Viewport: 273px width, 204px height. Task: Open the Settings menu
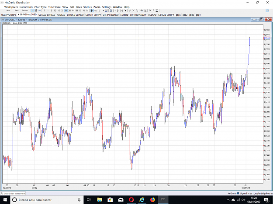click(x=107, y=7)
